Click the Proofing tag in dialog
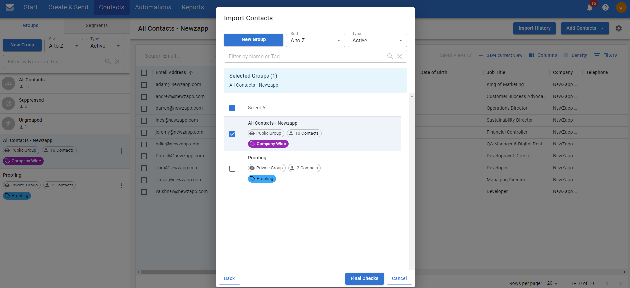The image size is (630, 288). click(x=262, y=179)
